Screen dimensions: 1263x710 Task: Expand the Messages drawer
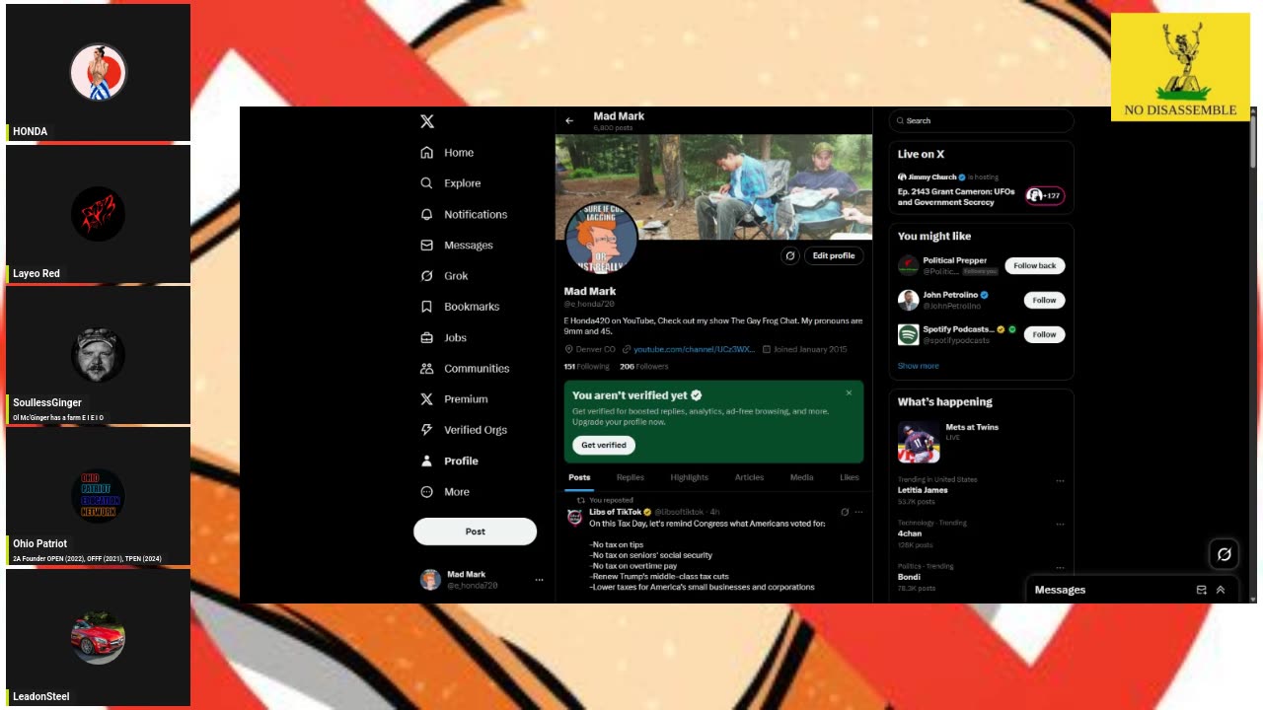1221,590
